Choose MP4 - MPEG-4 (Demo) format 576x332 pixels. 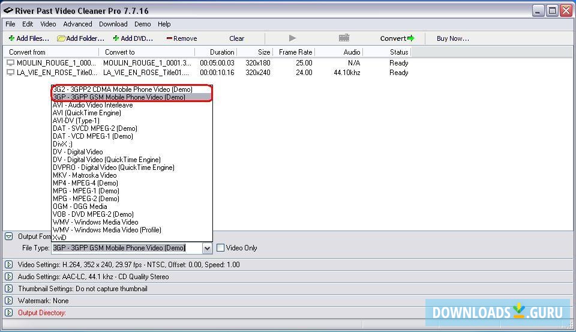pos(132,183)
